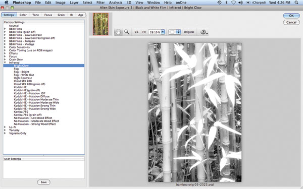Select the Bright Glow preset
This screenshot has width=303, height=189.
(43, 66)
